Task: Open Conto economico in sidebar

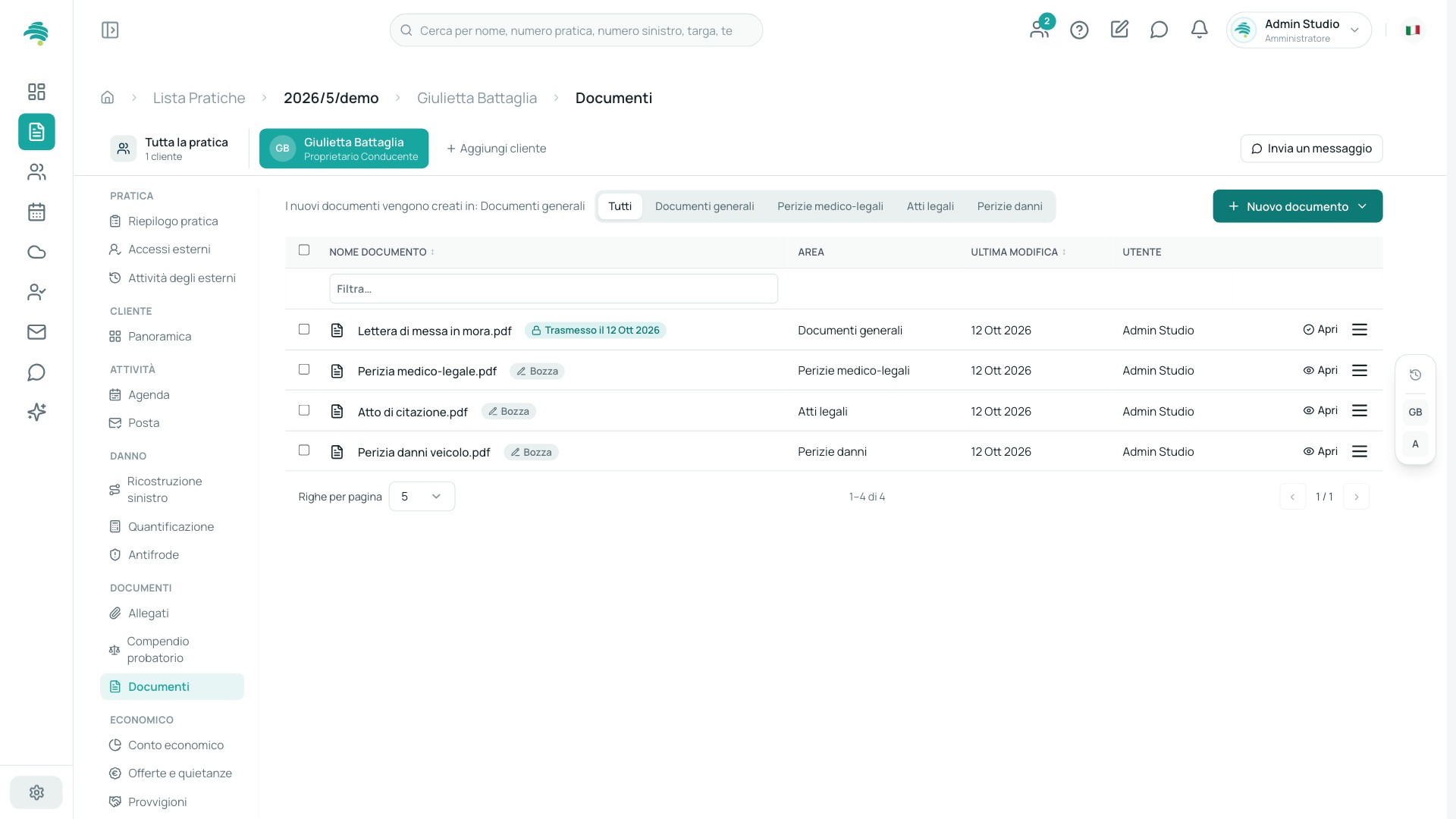Action: click(172, 745)
